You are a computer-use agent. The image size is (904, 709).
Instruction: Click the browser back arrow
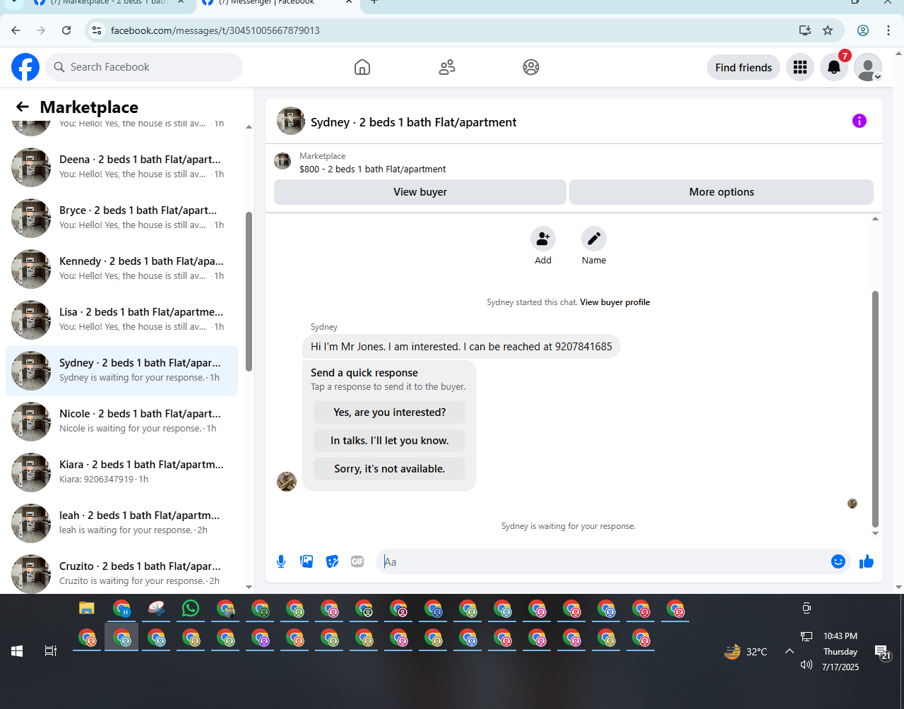tap(16, 30)
